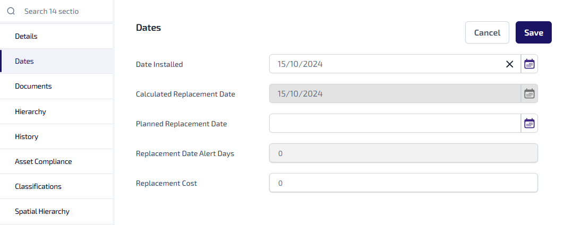The width and height of the screenshot is (573, 225).
Task: Click the Replacement Cost input
Action: [x=403, y=183]
